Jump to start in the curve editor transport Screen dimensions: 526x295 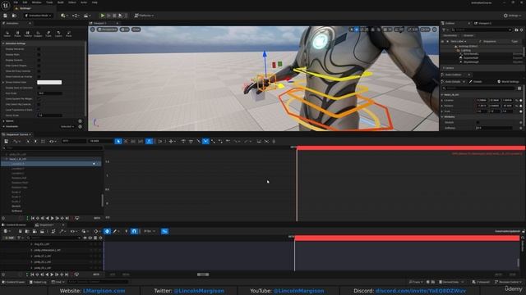click(33, 218)
